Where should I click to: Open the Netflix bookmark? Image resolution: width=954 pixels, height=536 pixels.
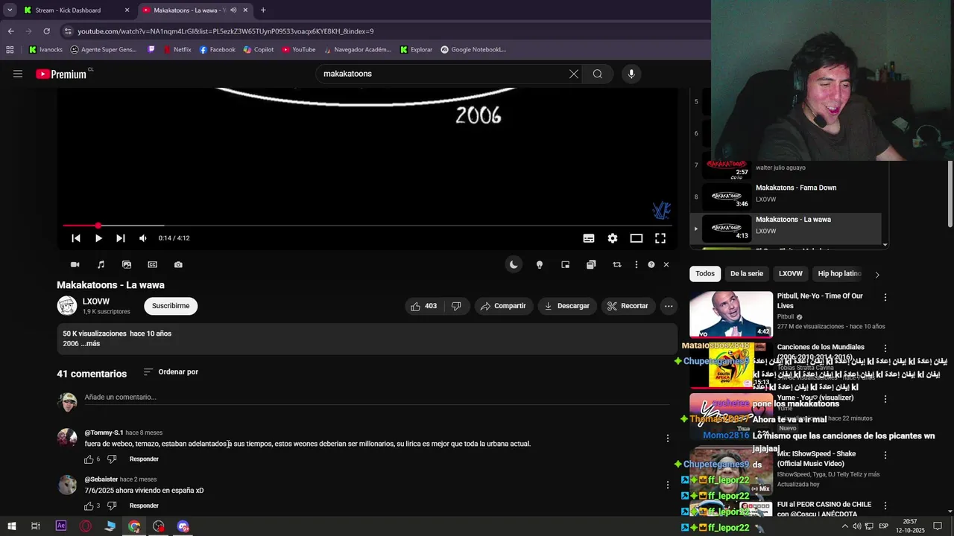click(176, 50)
